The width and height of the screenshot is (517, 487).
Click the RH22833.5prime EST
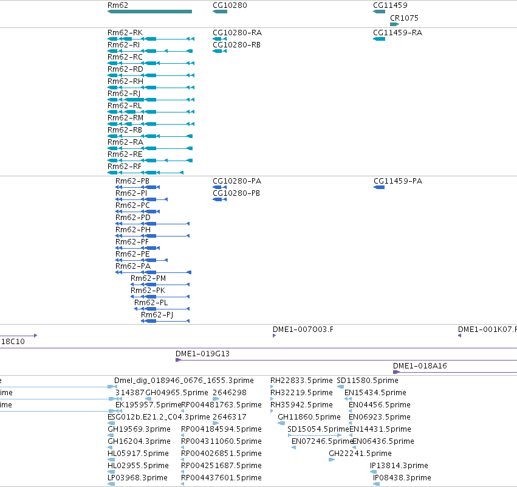point(272,387)
